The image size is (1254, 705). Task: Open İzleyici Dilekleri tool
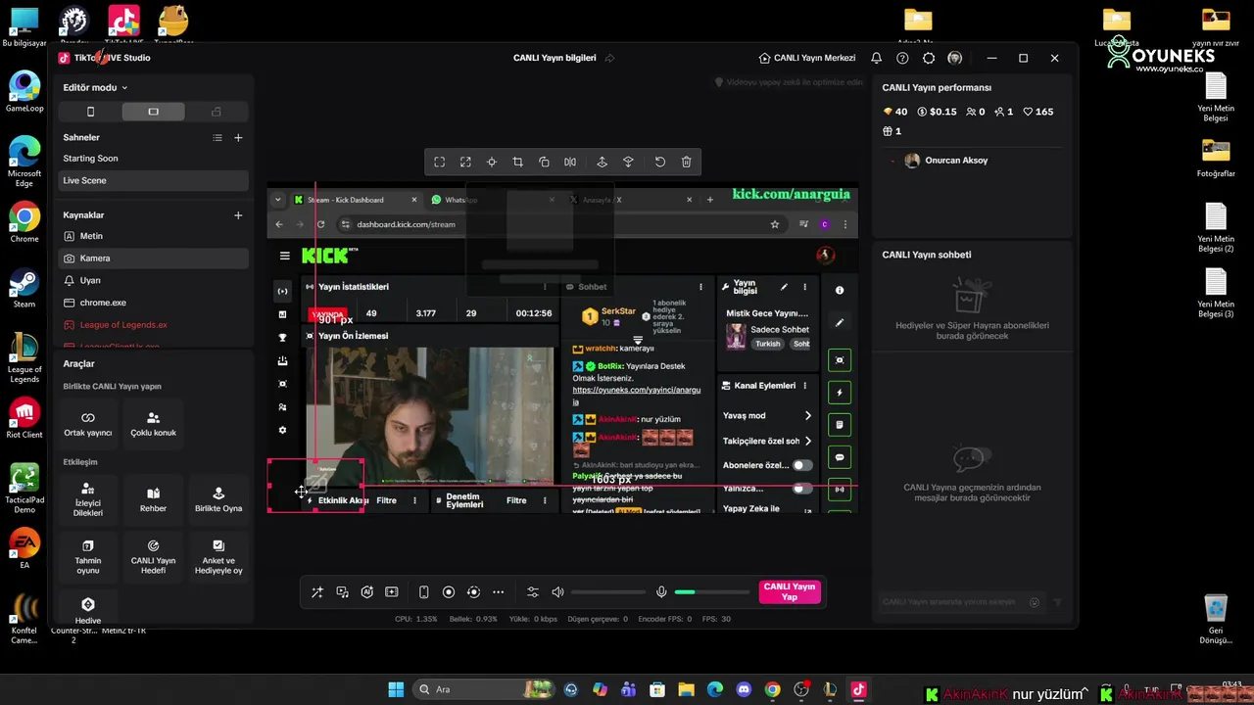[88, 499]
